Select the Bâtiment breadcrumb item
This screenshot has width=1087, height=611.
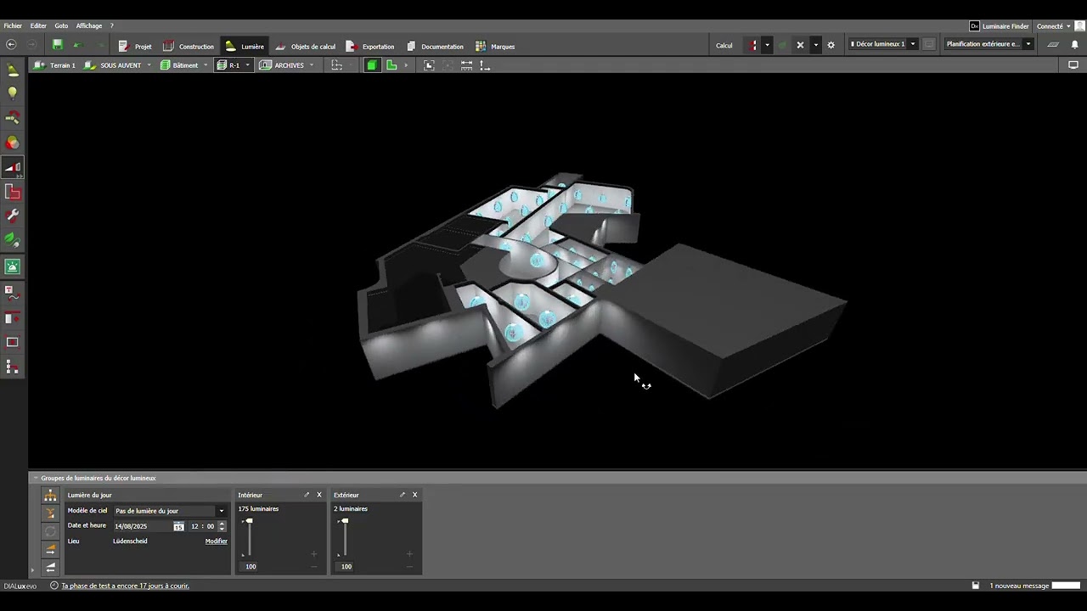[x=179, y=65]
